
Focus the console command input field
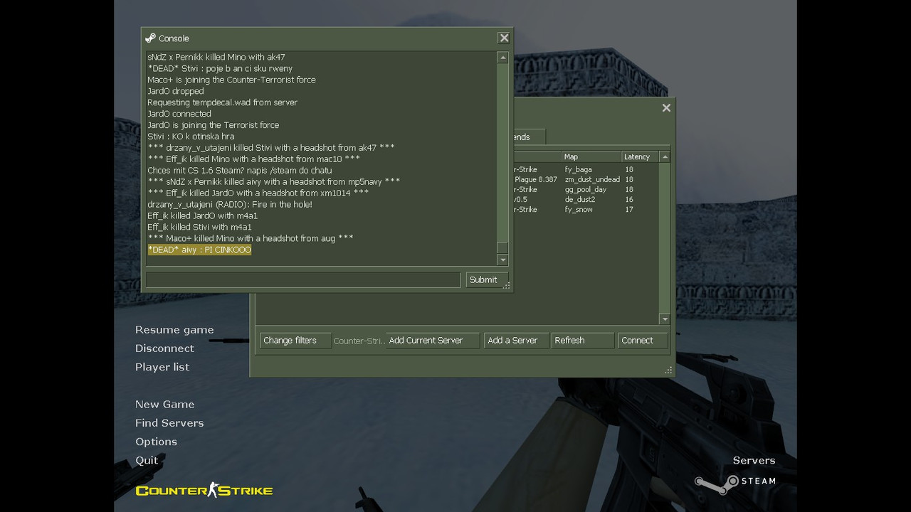pyautogui.click(x=303, y=279)
